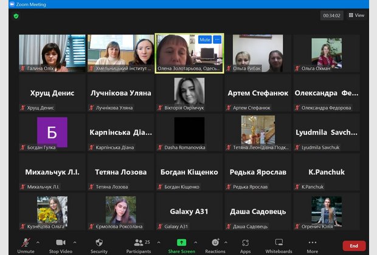End the meeting
This screenshot has width=377, height=255.
[x=354, y=246]
